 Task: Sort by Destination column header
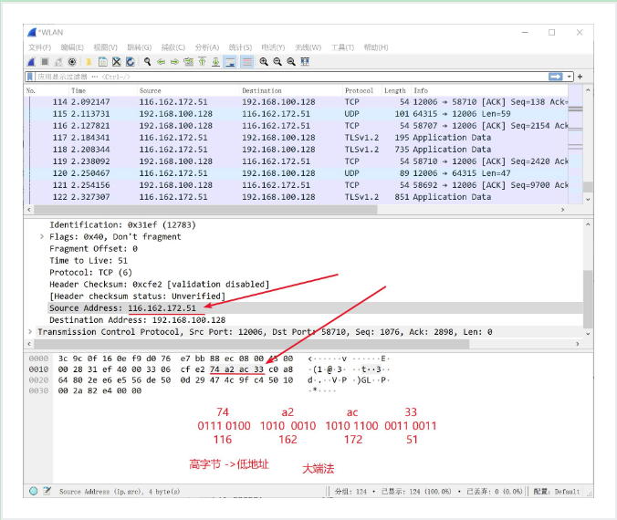[291, 90]
